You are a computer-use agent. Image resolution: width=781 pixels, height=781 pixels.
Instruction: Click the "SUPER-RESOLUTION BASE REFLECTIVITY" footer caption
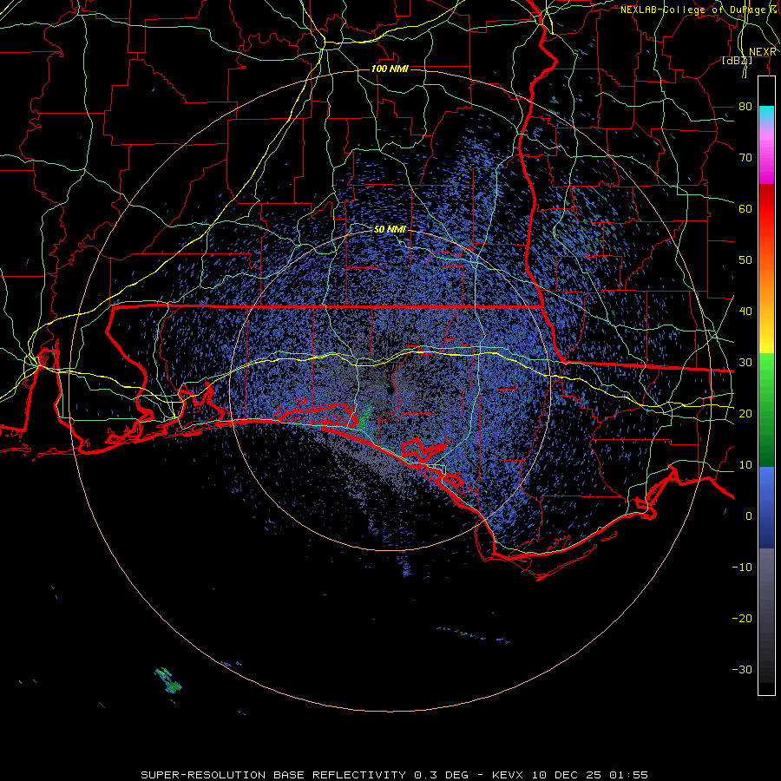click(x=275, y=775)
